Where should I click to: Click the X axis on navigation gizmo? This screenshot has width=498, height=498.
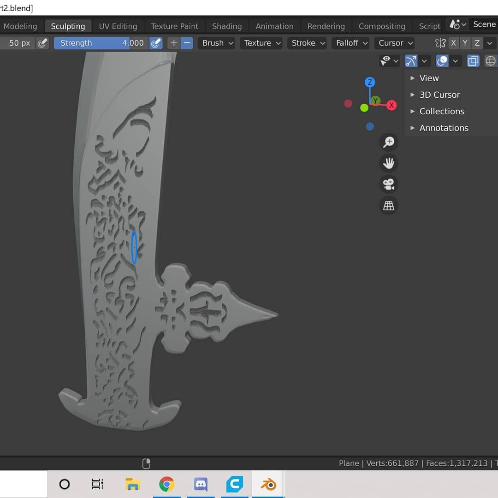[391, 105]
